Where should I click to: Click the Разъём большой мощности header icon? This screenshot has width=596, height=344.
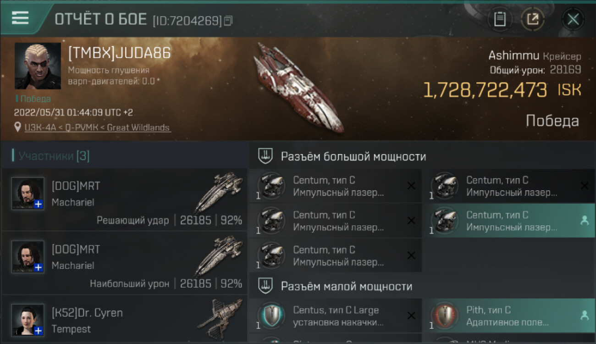tap(265, 156)
